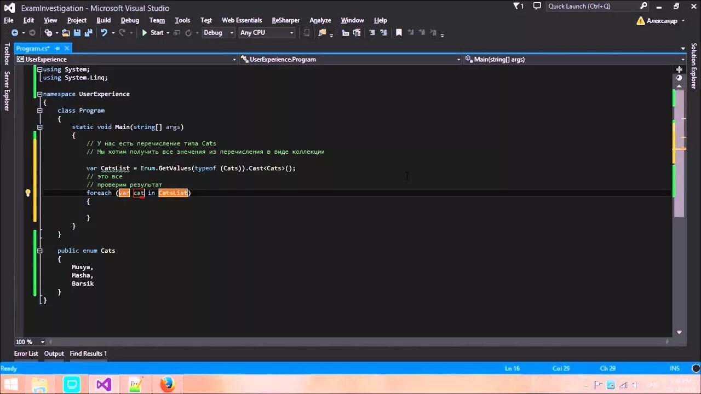
Task: Open the Start button dropdown arrow
Action: pos(168,33)
